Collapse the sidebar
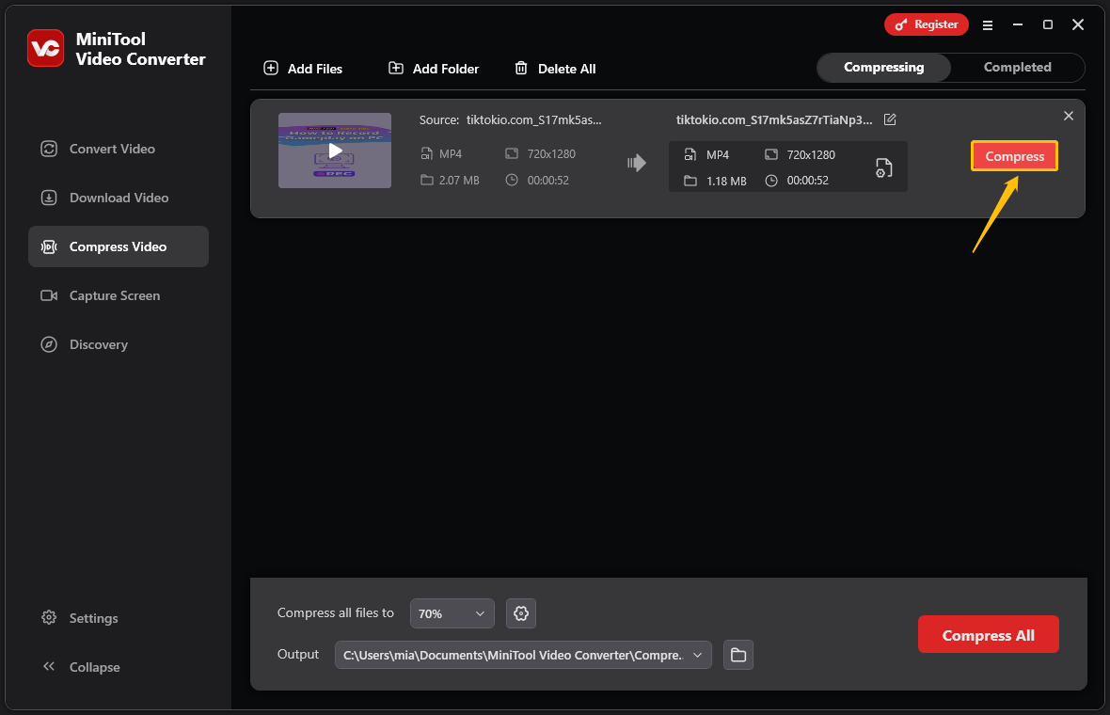Image resolution: width=1110 pixels, height=715 pixels. [x=81, y=667]
